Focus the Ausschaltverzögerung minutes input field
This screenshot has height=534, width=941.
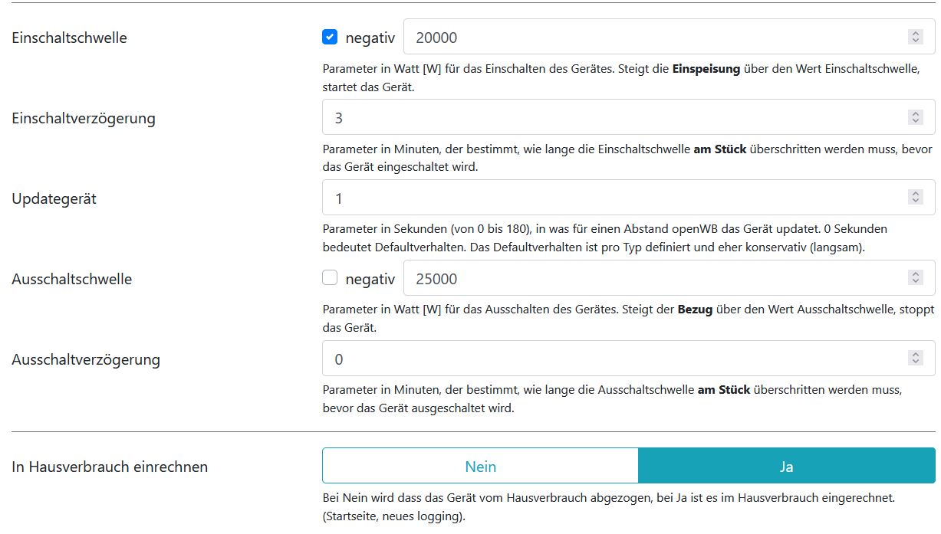(x=614, y=359)
